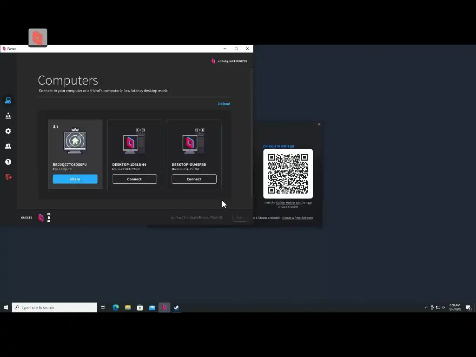Connect to DESKTOP-1D3LNH4
The height and width of the screenshot is (357, 476).
pyautogui.click(x=134, y=179)
